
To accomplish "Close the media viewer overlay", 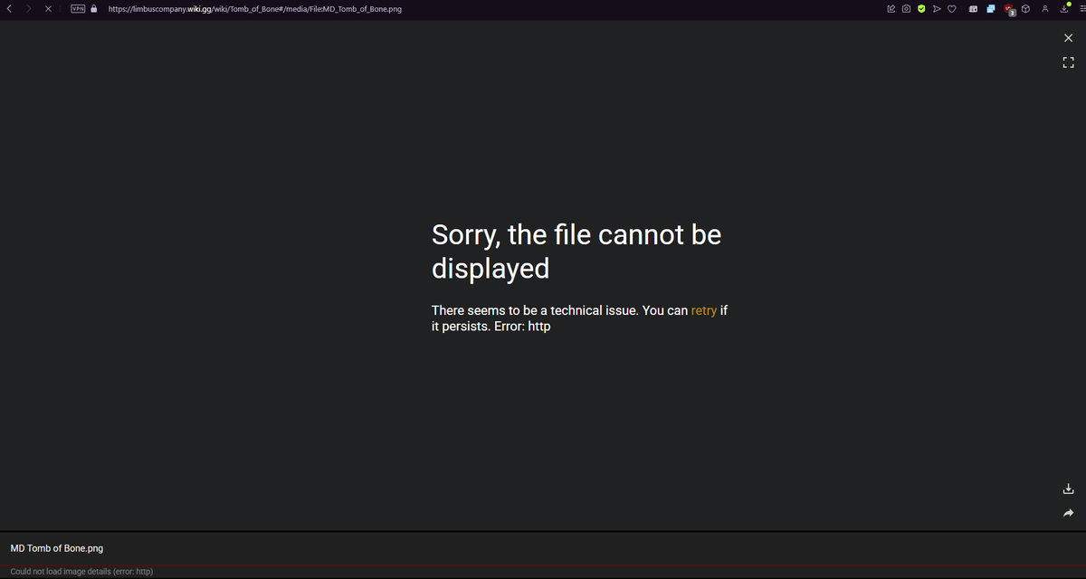I will [x=1068, y=37].
